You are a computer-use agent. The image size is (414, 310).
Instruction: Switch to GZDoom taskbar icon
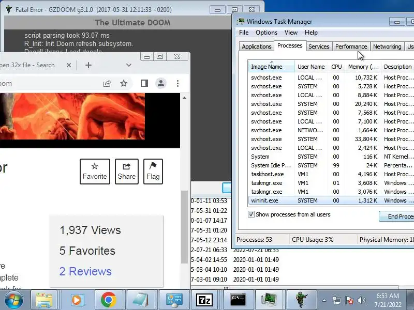(x=301, y=300)
